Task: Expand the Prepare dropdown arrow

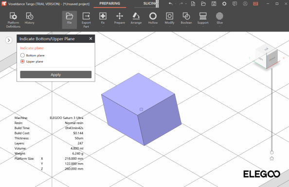Action: point(119,27)
